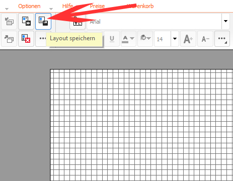Toggle underline formatting
The image size is (233, 181).
[112, 39]
